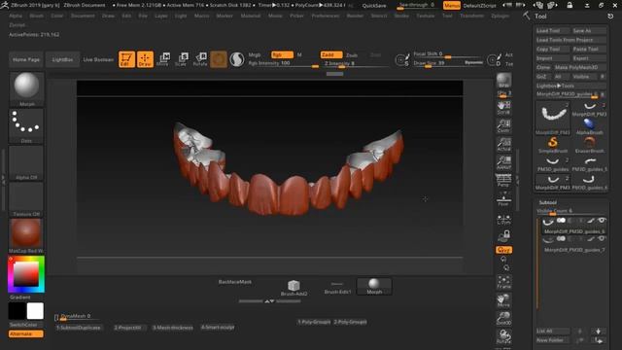Activate the Draw mode button
Screen dimensions: 622x350
pos(145,59)
